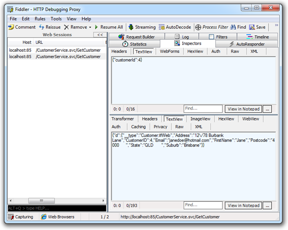This screenshot has width=288, height=230.
Task: Click request View in Notepad button
Action: pos(243,109)
